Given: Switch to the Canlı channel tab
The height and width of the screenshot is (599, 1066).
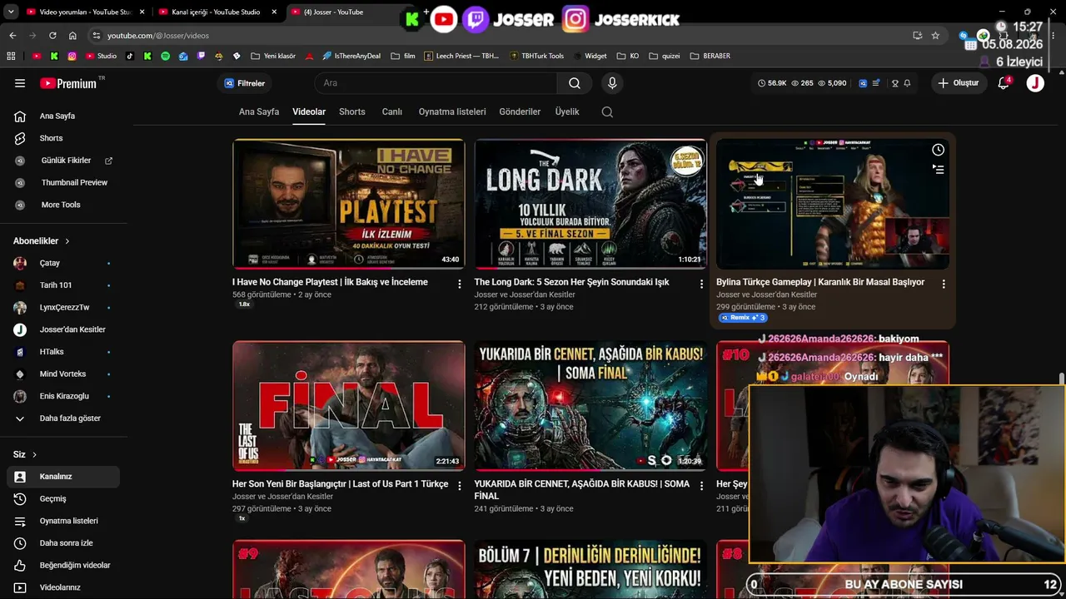Looking at the screenshot, I should click(391, 112).
